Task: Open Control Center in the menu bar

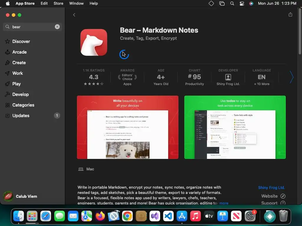Action: coord(242,4)
